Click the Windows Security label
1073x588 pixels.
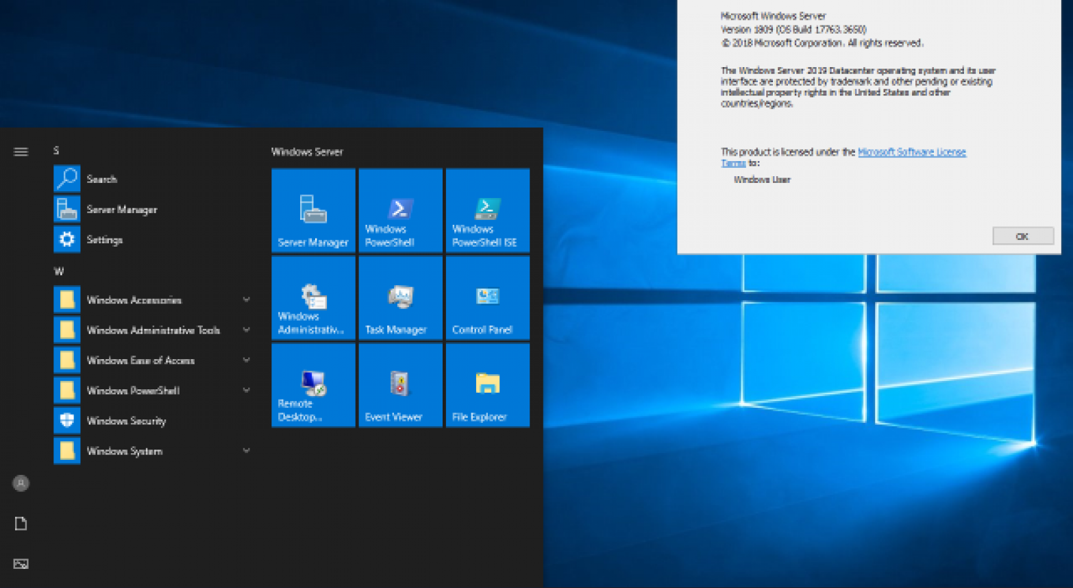click(126, 421)
